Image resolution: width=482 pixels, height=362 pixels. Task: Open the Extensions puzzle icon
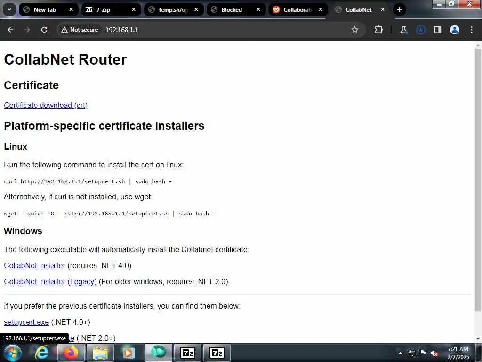coord(379,30)
